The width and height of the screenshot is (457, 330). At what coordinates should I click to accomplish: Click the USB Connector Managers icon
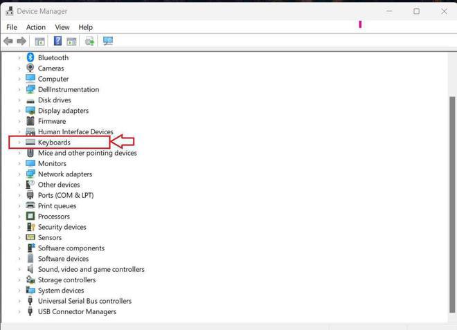click(x=30, y=311)
